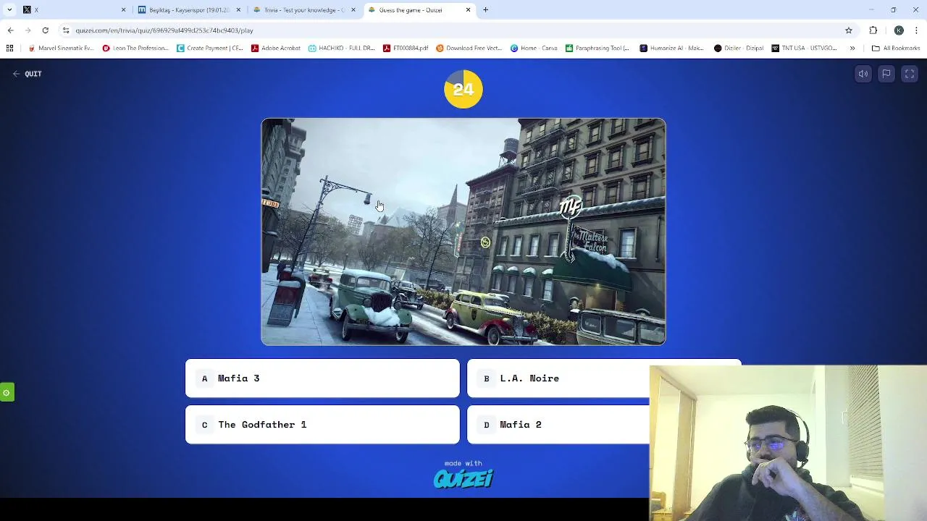This screenshot has height=521, width=927.
Task: Reload the current page
Action: click(x=45, y=30)
